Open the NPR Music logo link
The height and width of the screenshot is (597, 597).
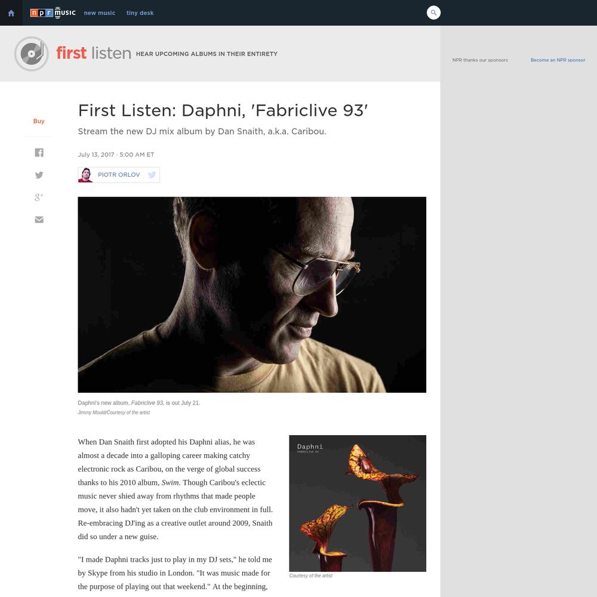click(53, 13)
